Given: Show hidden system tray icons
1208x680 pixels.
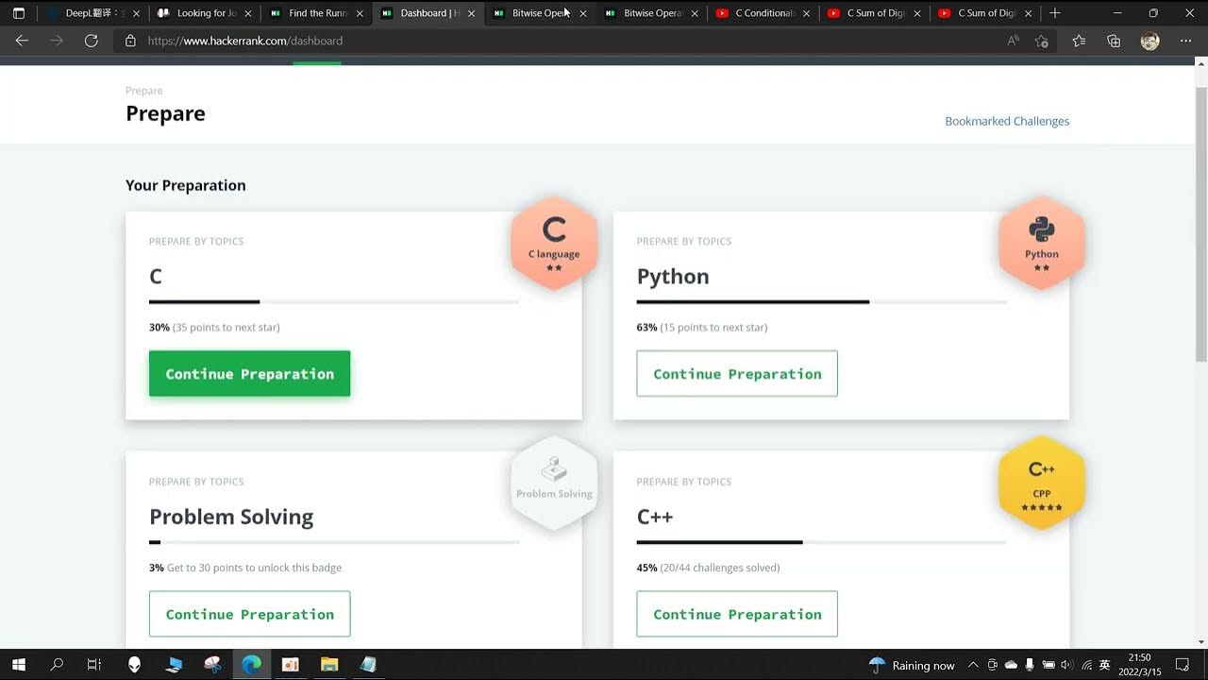Looking at the screenshot, I should pyautogui.click(x=974, y=665).
